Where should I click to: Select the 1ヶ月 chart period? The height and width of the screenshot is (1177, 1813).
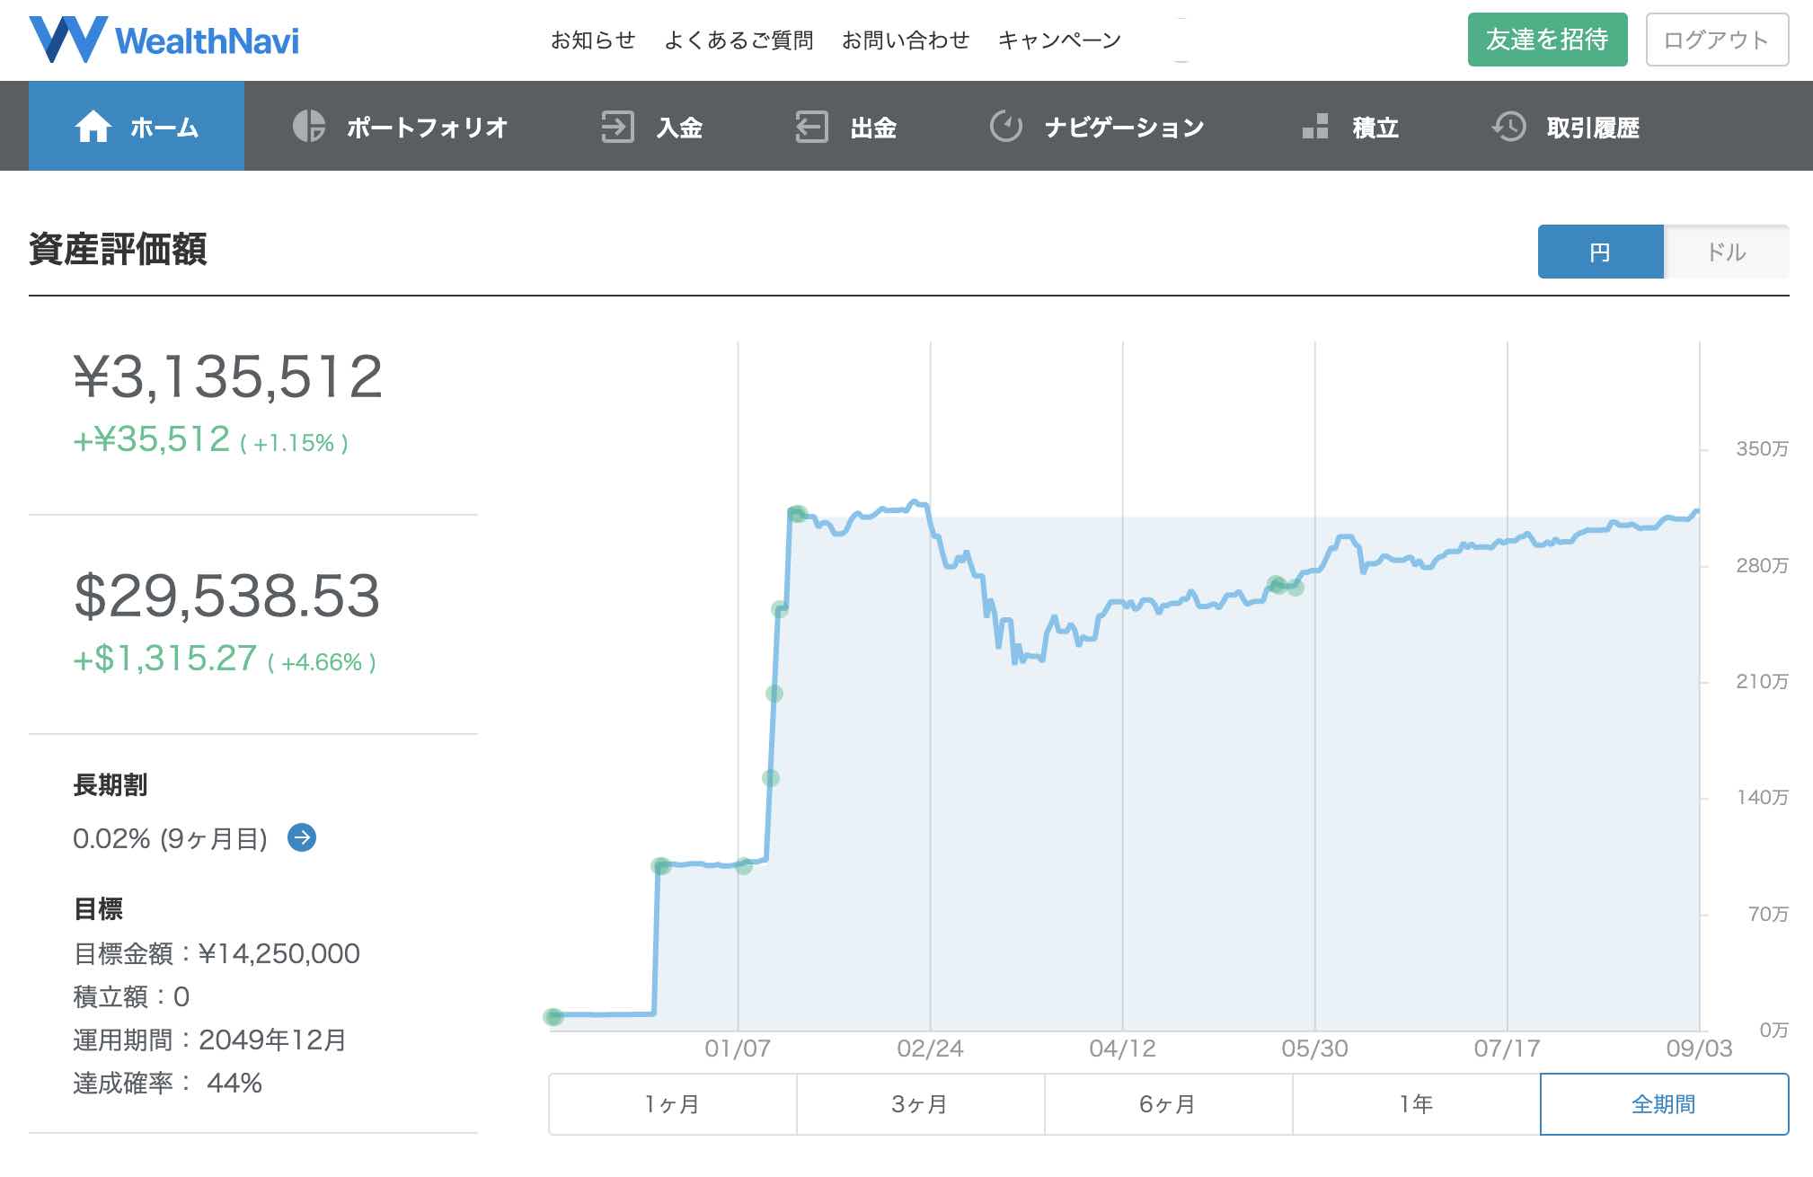(673, 1104)
